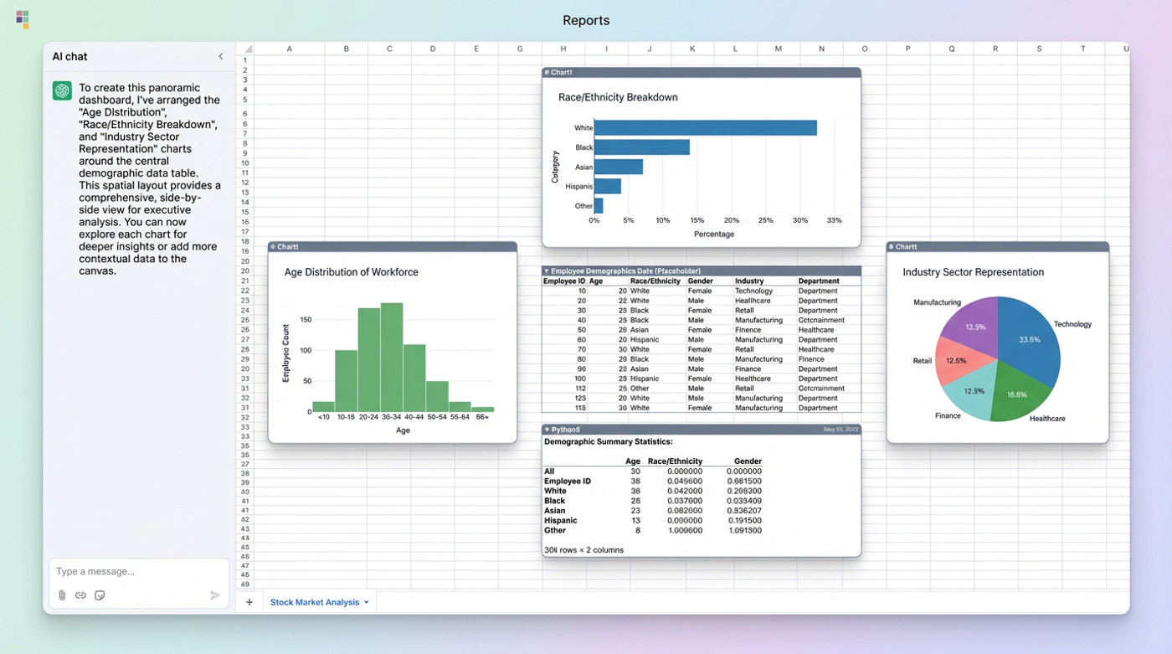
Task: Click the Technology cell in the table
Action: pyautogui.click(x=753, y=291)
